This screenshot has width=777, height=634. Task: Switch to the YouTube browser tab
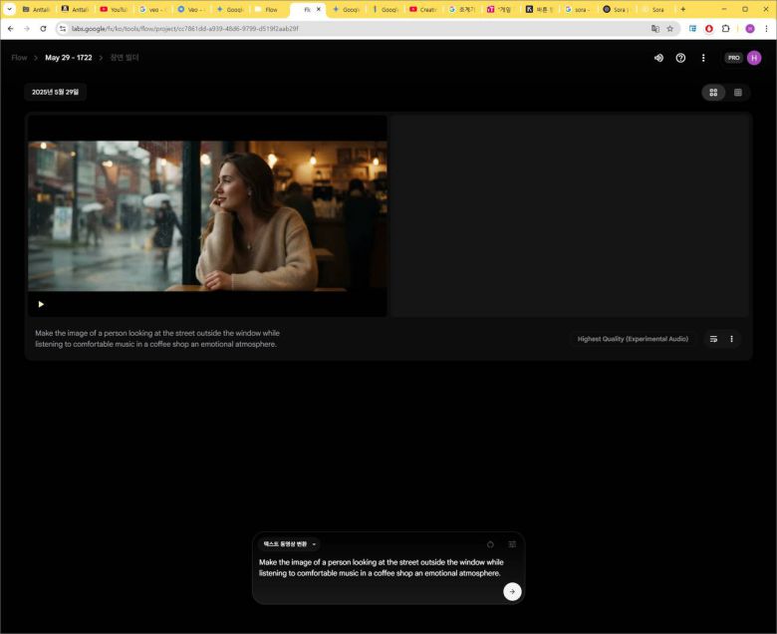pyautogui.click(x=114, y=9)
